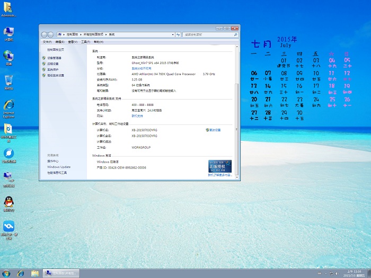Viewport: 371px width, 278px height.
Task: Click the Windows Update link
Action: pos(58,167)
